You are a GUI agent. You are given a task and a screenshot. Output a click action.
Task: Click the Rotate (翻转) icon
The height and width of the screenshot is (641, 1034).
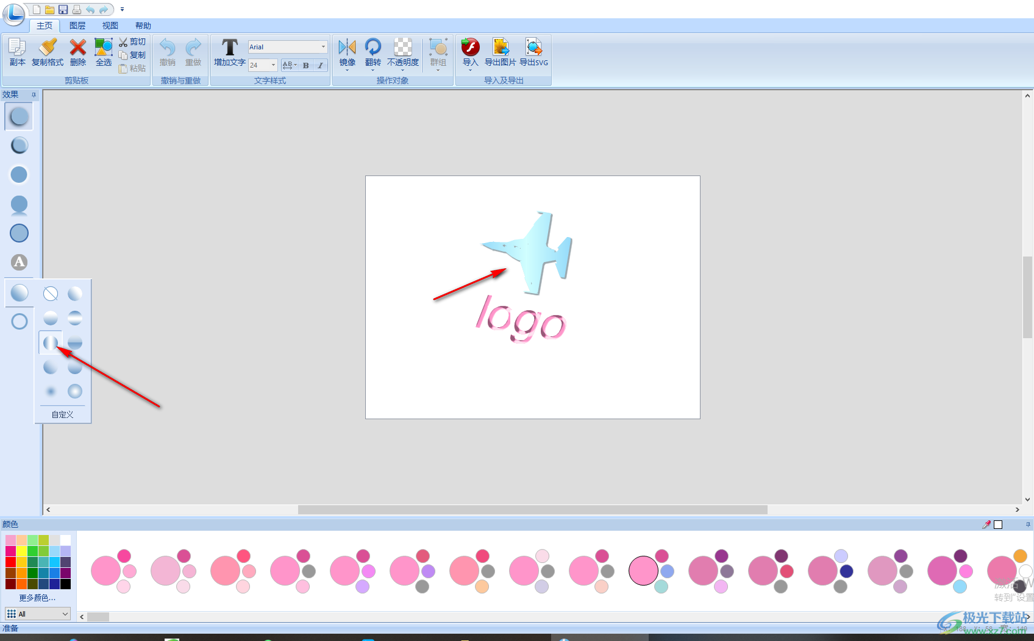pyautogui.click(x=373, y=47)
